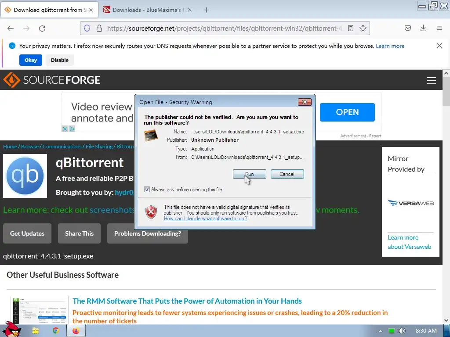Click the Problems Downloading? button
This screenshot has width=450, height=337.
pos(148,233)
